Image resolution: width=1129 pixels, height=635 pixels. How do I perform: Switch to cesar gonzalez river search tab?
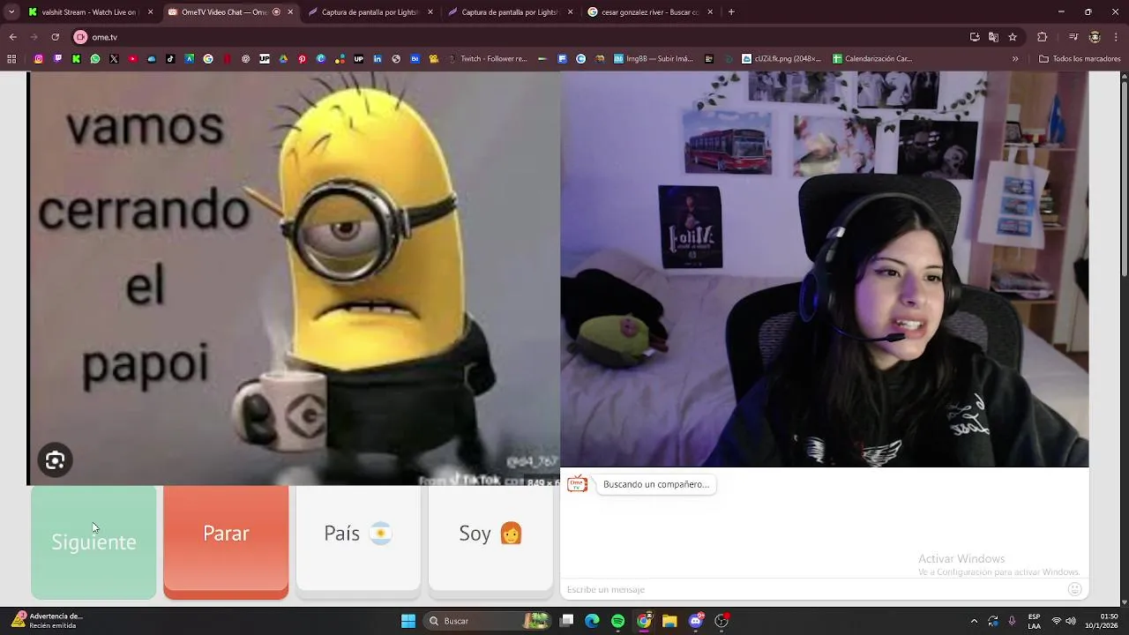649,12
